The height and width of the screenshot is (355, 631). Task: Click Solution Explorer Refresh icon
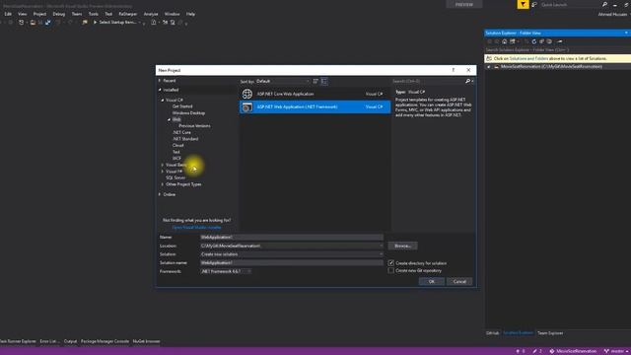534,41
